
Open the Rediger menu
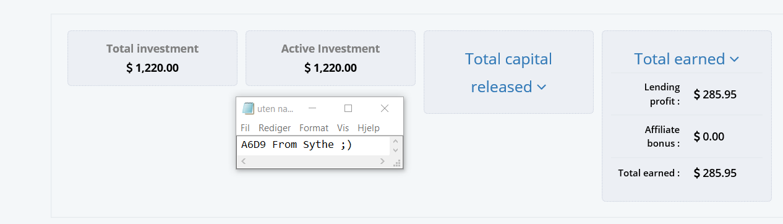[275, 128]
